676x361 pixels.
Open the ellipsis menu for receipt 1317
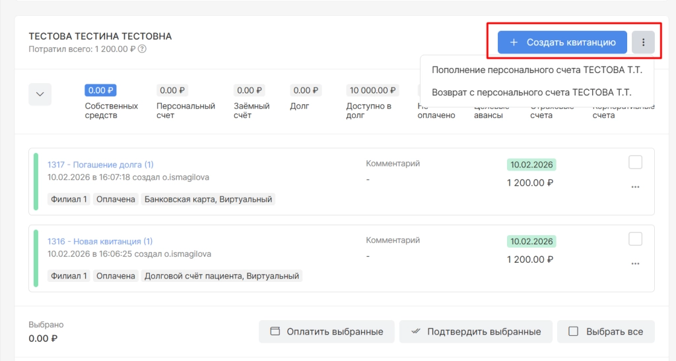click(635, 186)
